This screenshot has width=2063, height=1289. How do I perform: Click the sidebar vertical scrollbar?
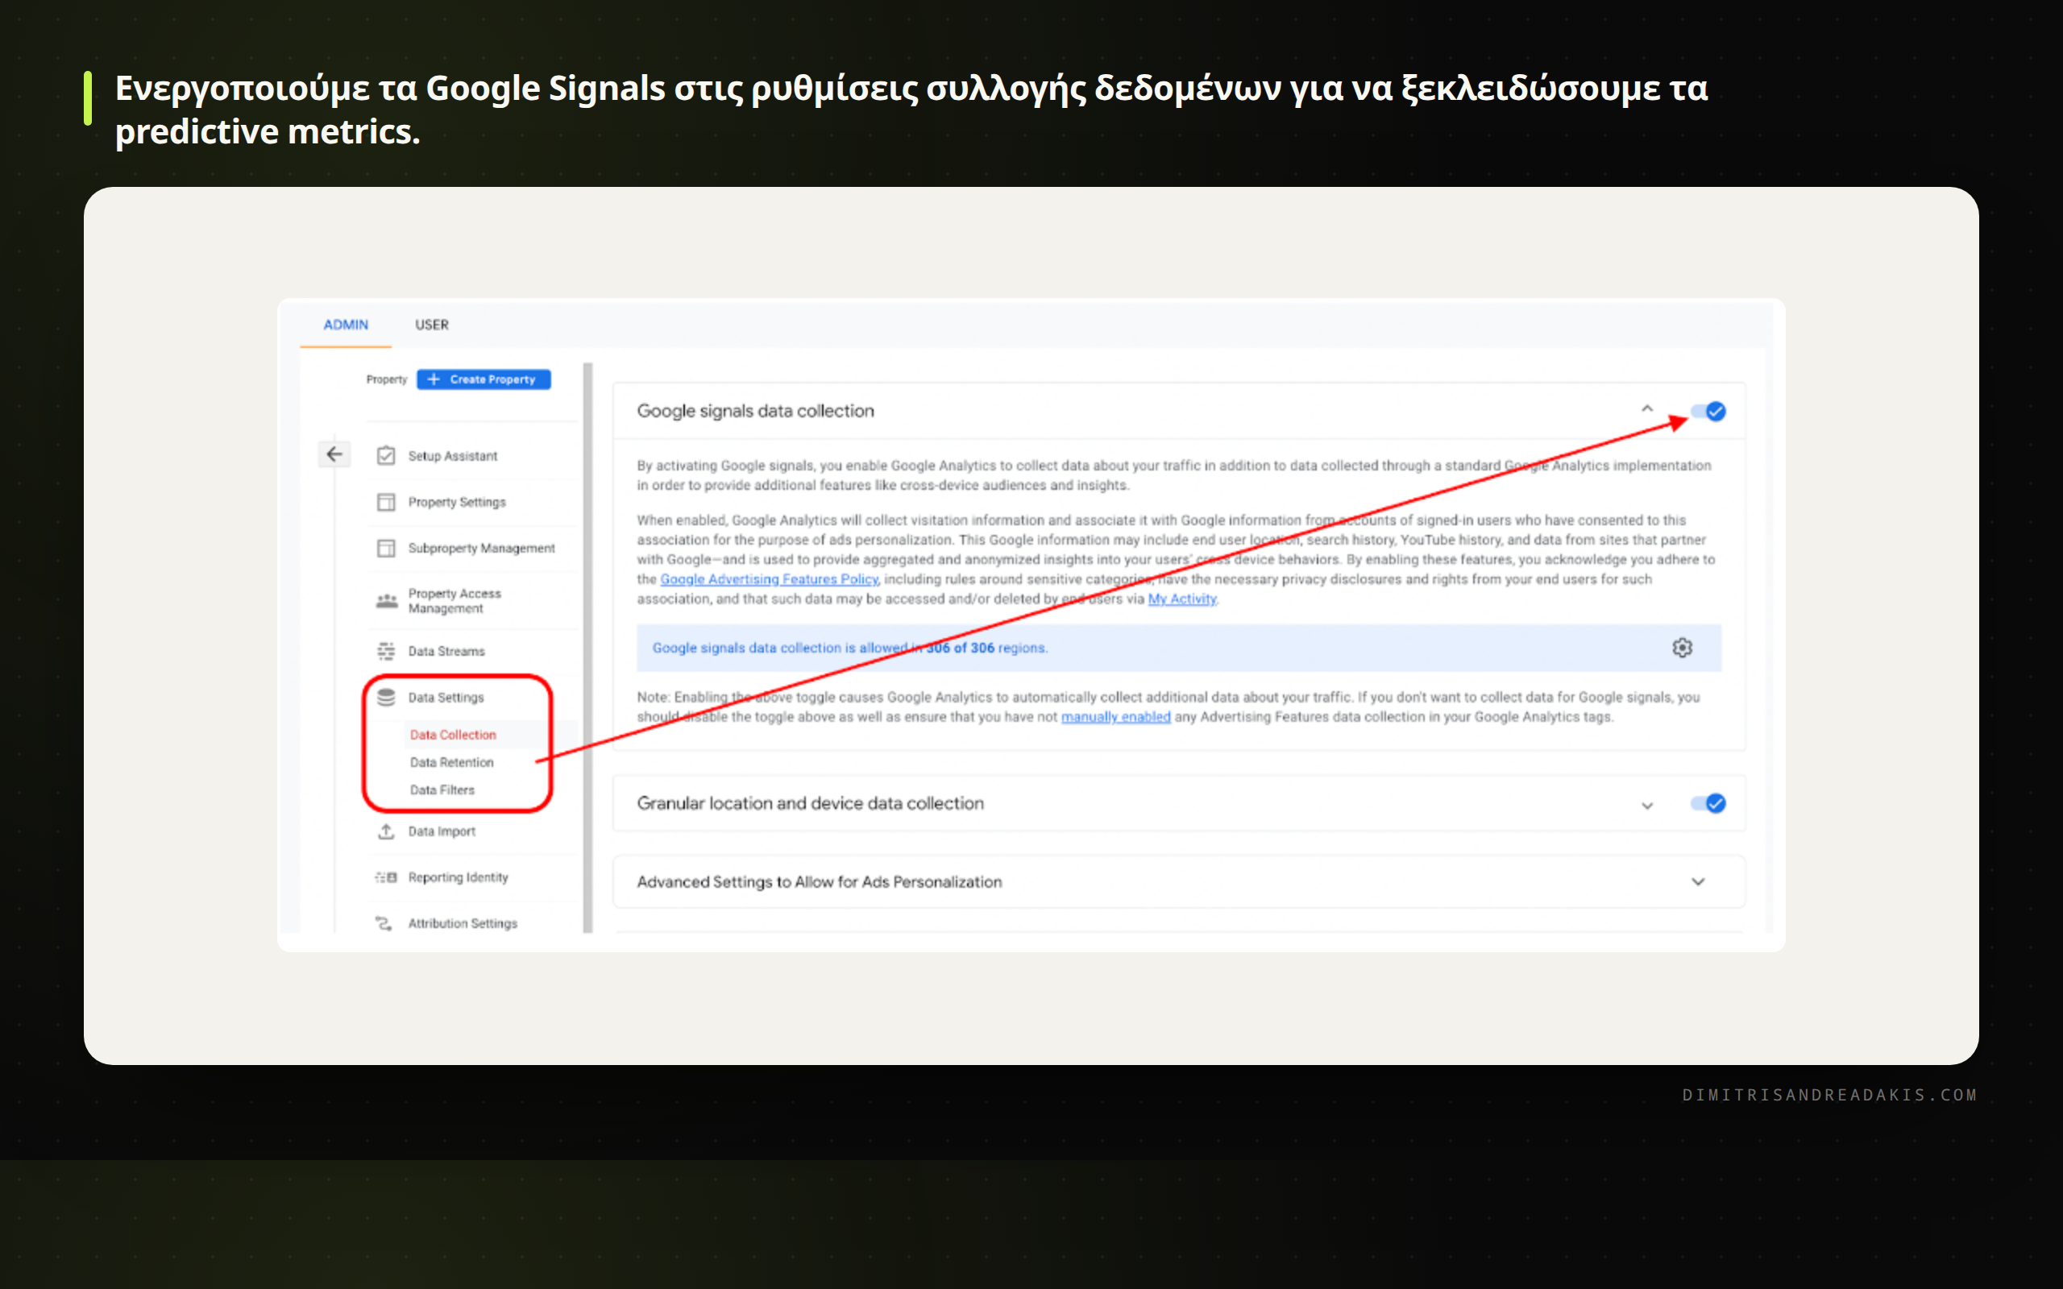[x=587, y=648]
